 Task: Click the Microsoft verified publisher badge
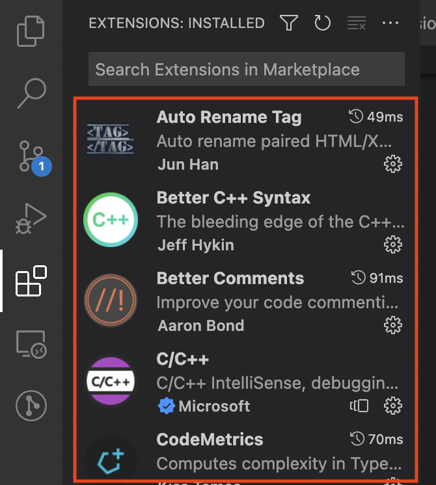point(167,406)
